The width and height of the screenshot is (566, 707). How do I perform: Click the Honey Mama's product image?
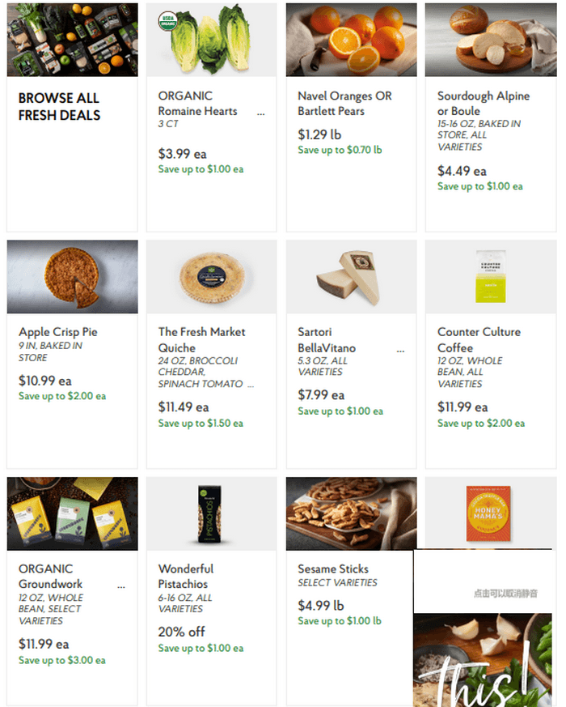(490, 513)
